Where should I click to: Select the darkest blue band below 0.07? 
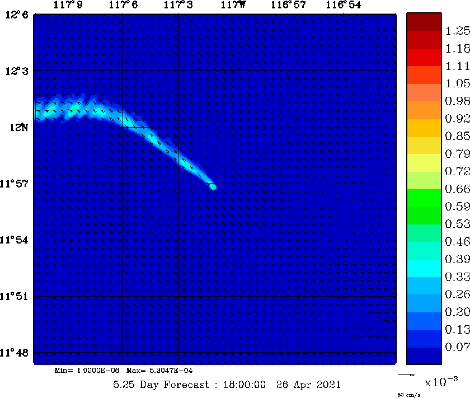(x=424, y=355)
